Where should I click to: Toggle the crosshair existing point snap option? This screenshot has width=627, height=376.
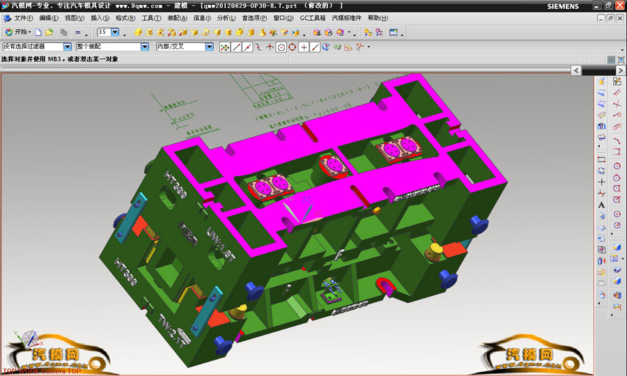[304, 47]
